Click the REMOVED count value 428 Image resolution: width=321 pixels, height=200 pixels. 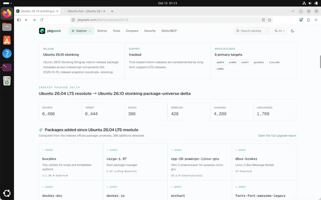(175, 114)
